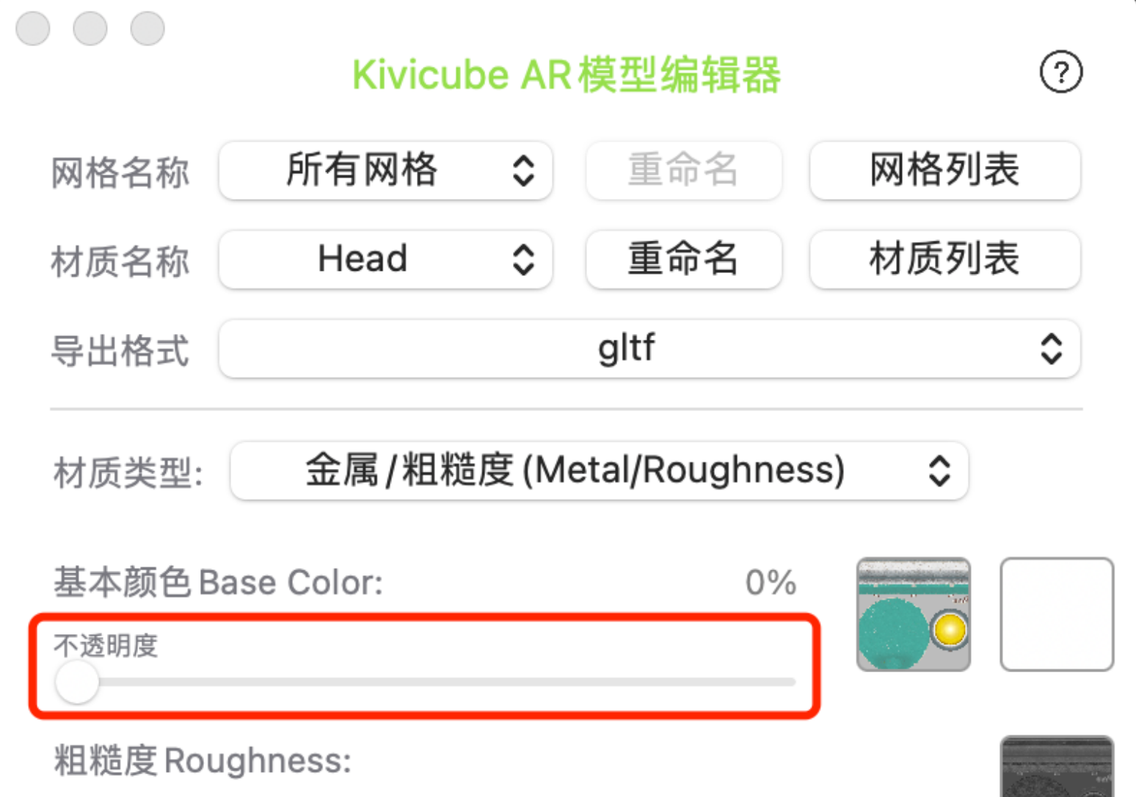Select the Base Color texture thumbnail
1136x797 pixels.
[x=913, y=614]
